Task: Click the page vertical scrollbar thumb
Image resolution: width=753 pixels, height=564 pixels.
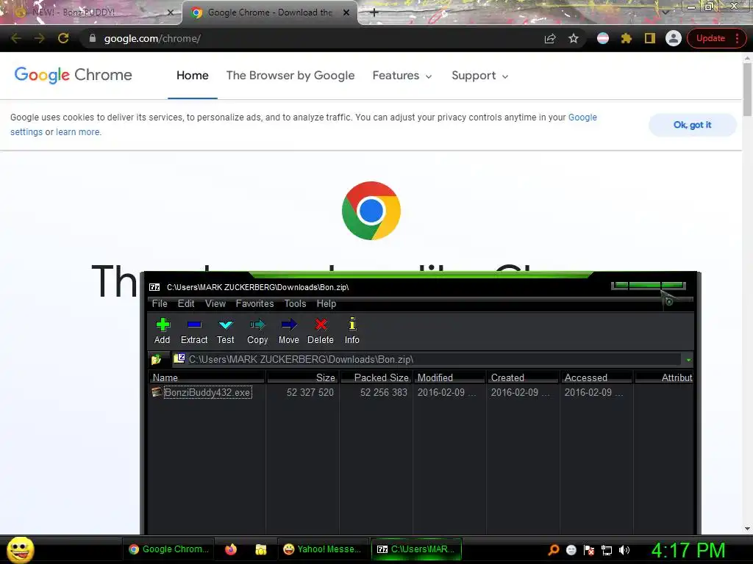Action: tap(747, 89)
